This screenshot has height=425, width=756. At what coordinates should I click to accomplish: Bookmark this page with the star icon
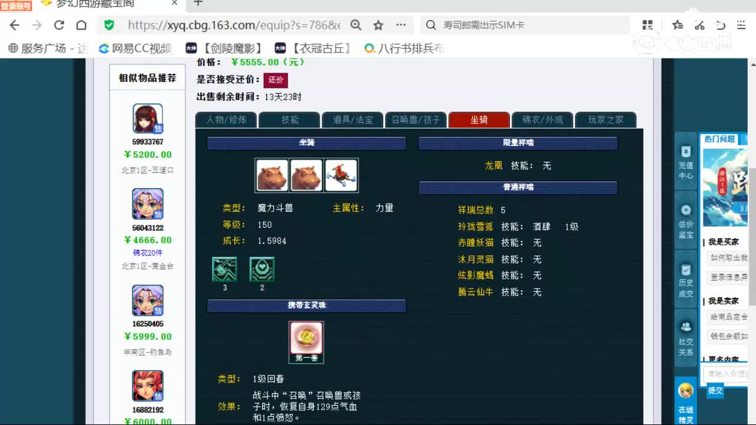click(x=378, y=25)
